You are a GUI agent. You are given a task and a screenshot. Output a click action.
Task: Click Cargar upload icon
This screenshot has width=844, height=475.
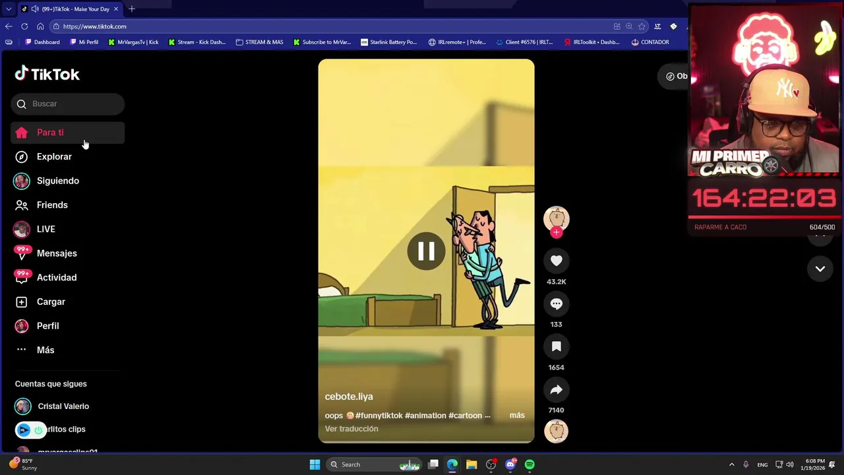[22, 301]
